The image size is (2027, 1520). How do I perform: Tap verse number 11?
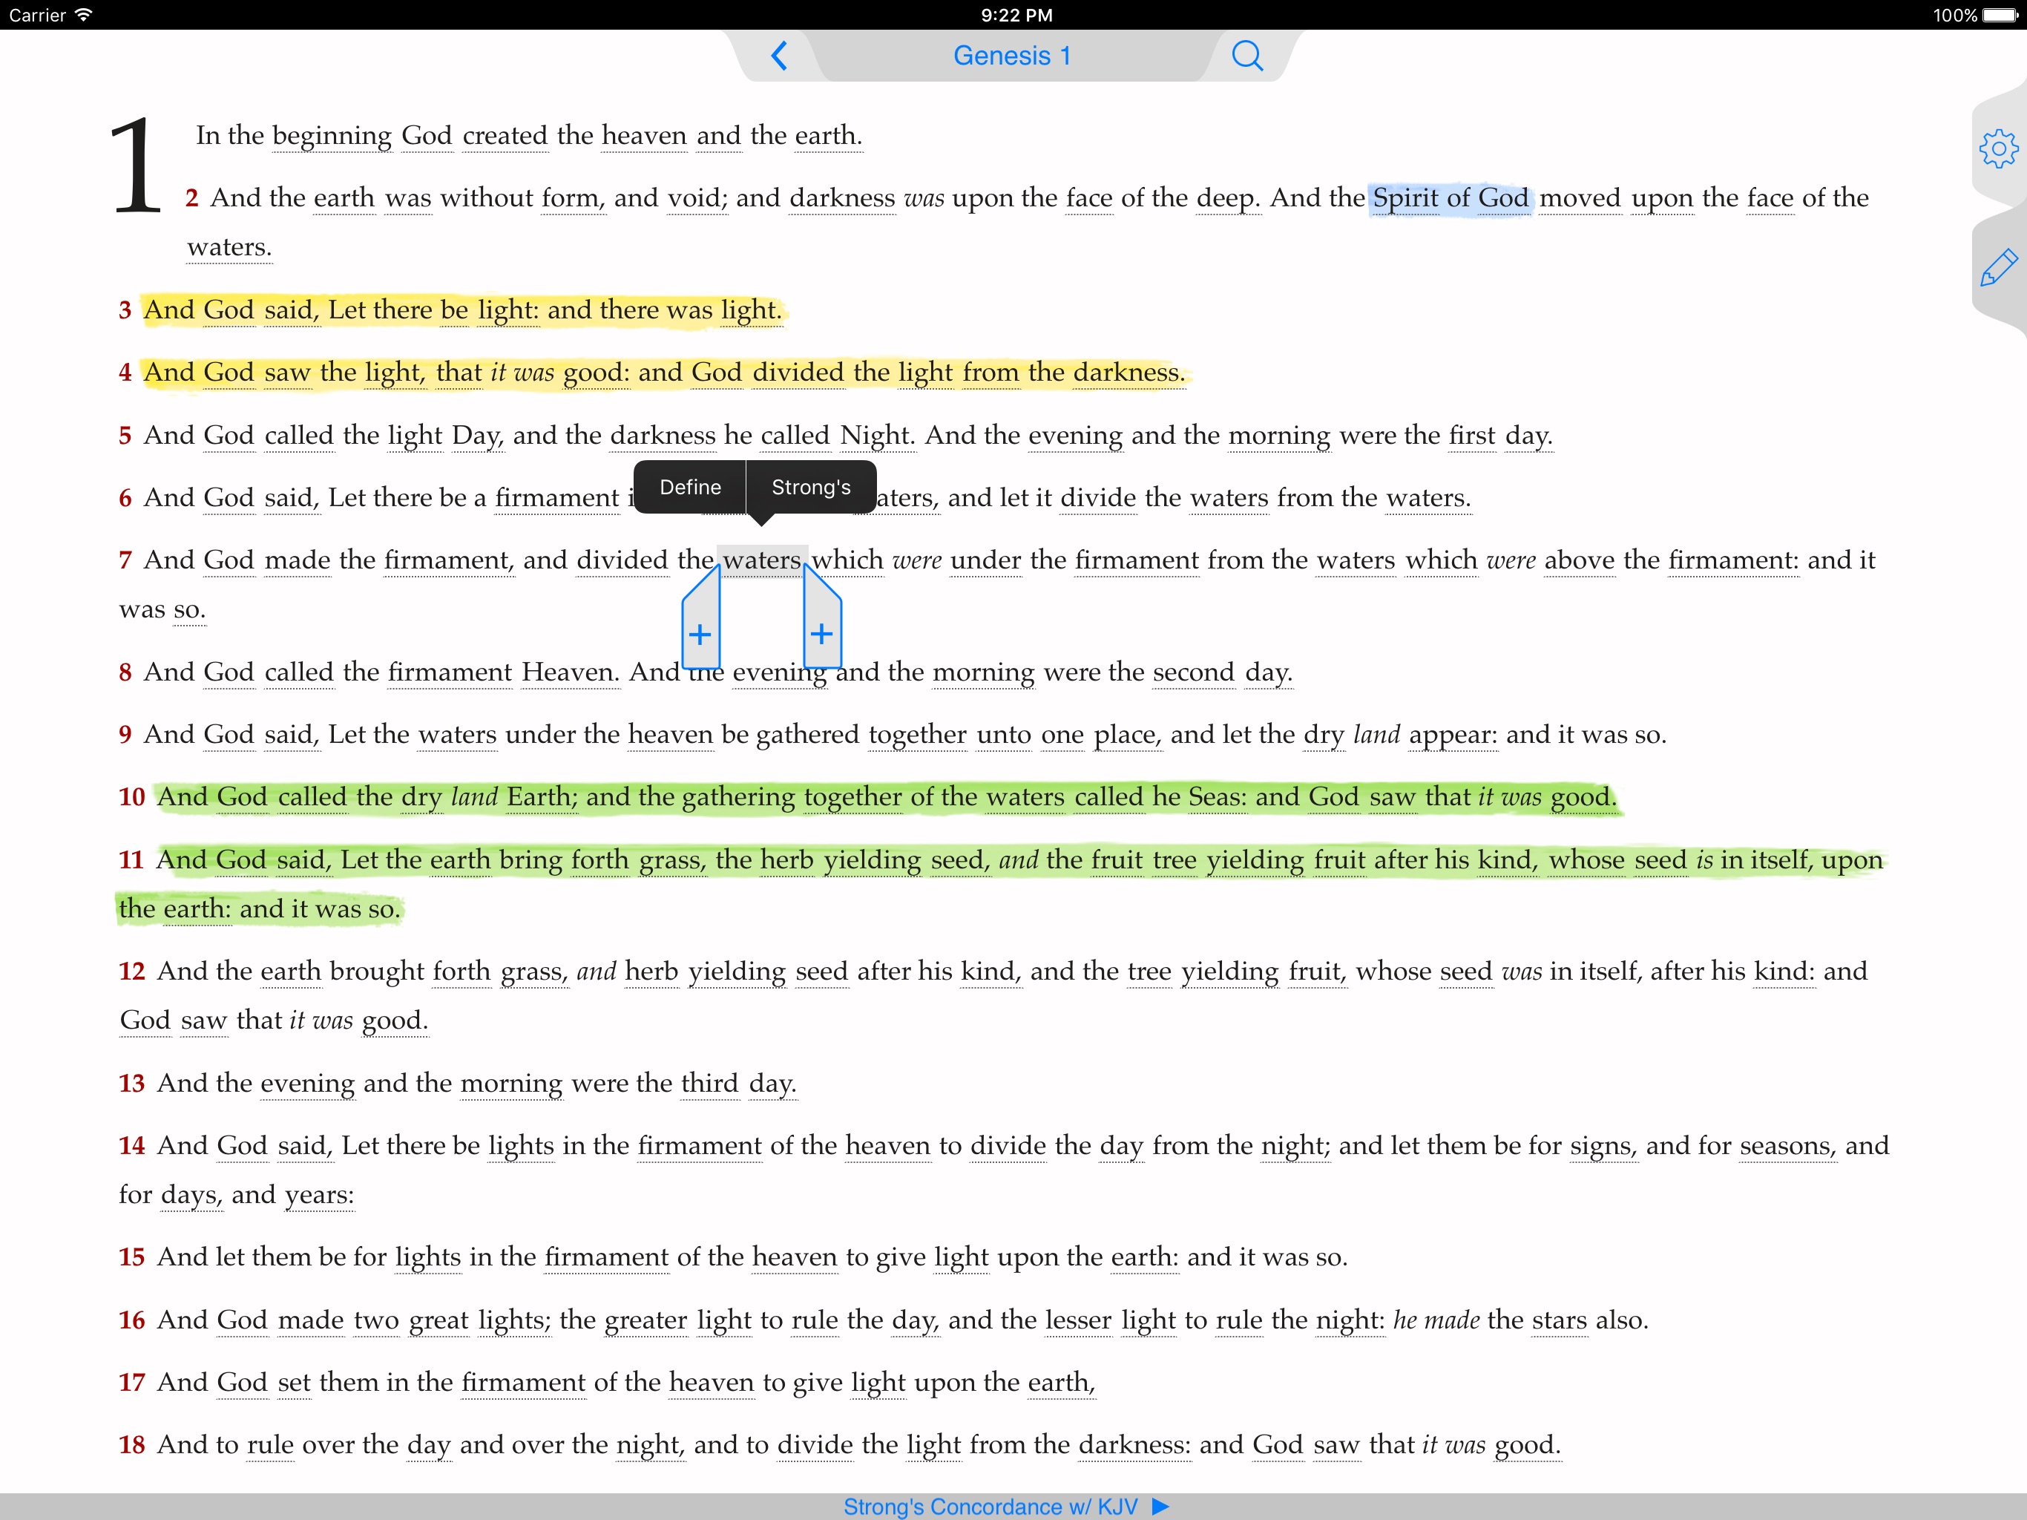point(132,860)
